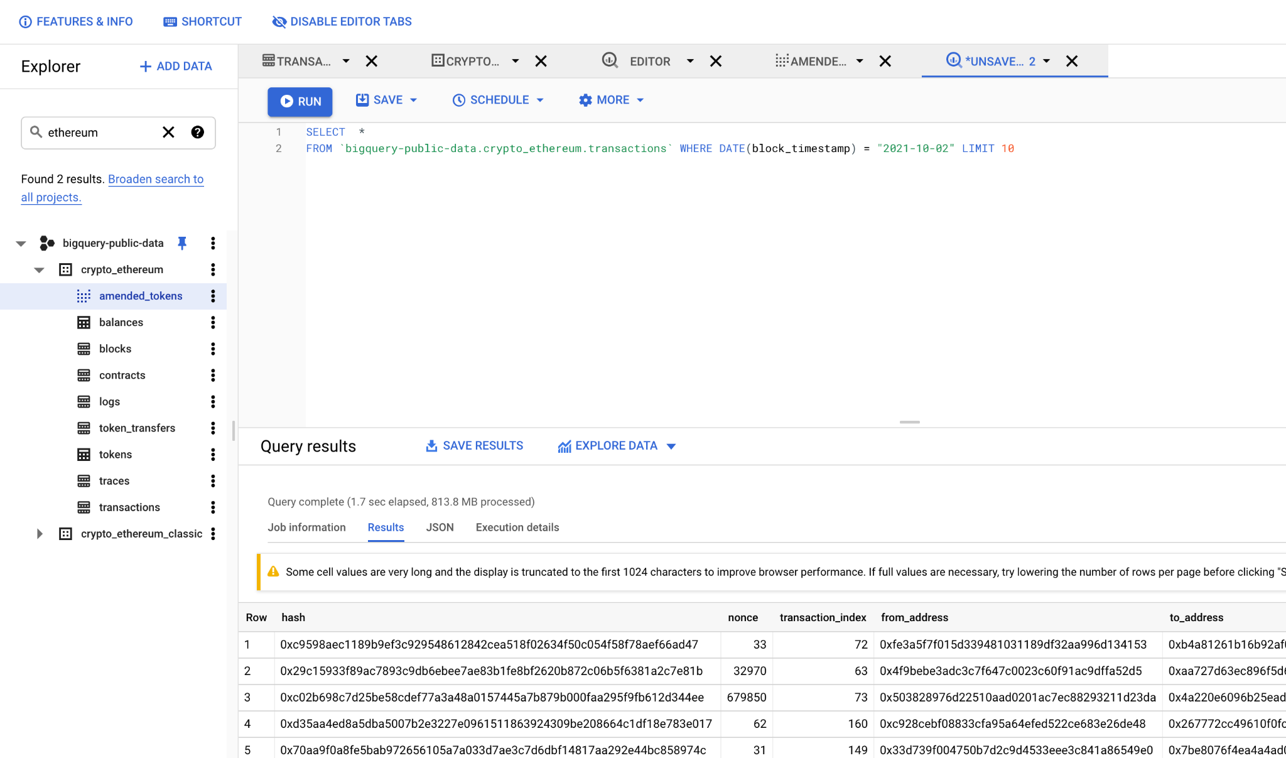Viewport: 1286px width, 758px height.
Task: Open the Save dropdown
Action: 413,100
